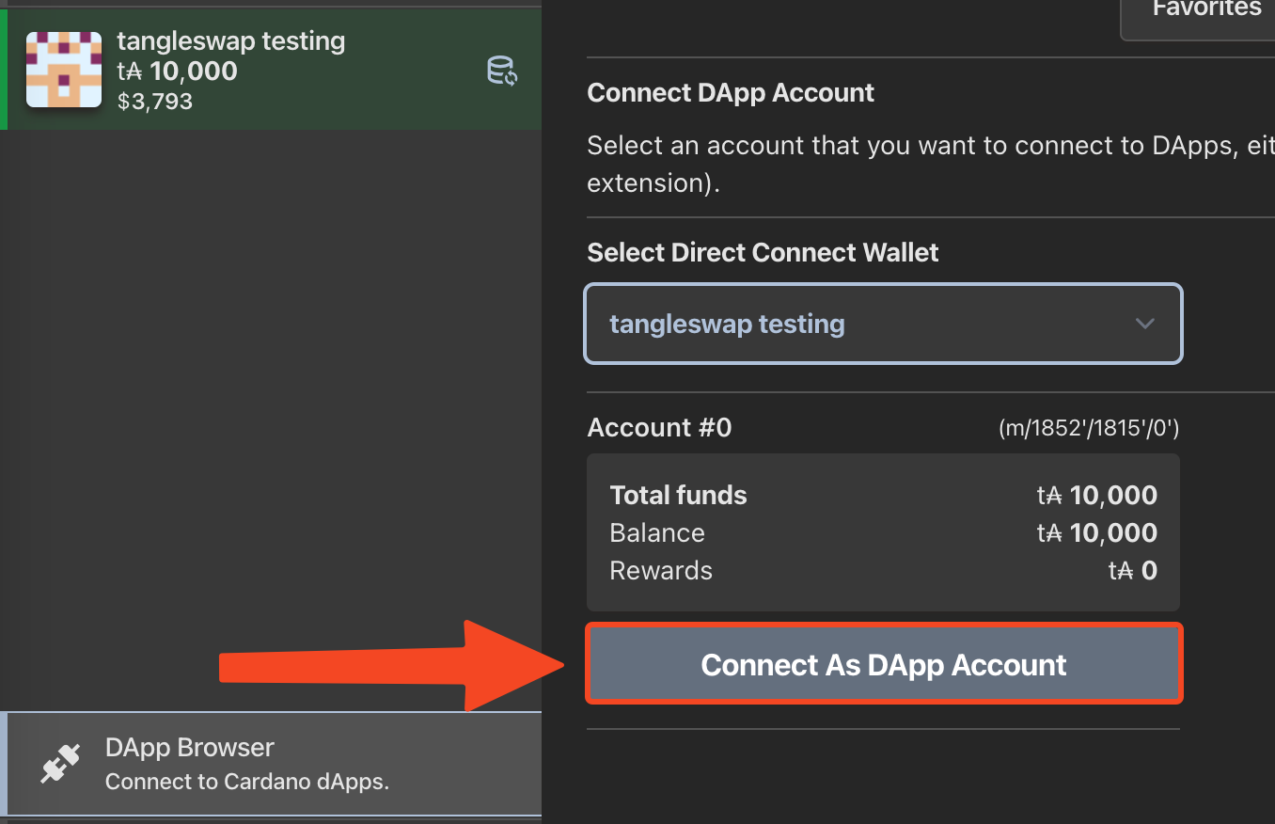
Task: Open the DApp Browser plug icon
Action: coord(60,764)
